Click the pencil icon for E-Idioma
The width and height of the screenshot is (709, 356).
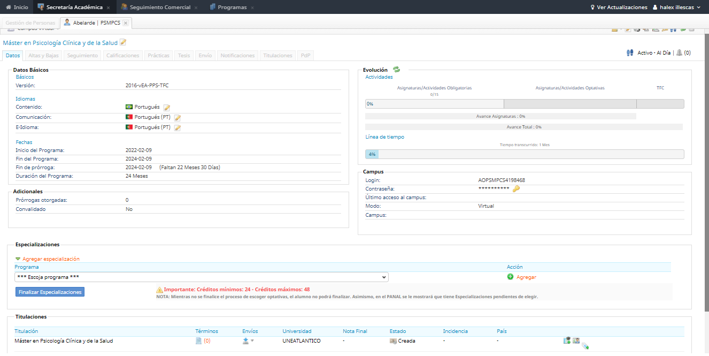178,128
